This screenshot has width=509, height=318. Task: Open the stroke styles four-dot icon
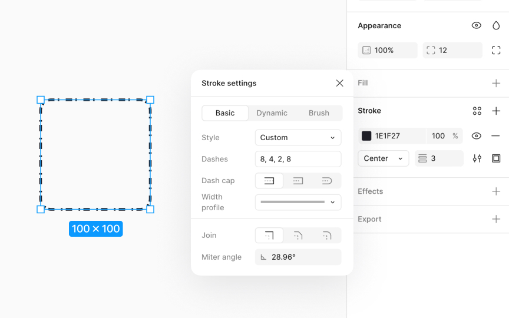coord(477,111)
